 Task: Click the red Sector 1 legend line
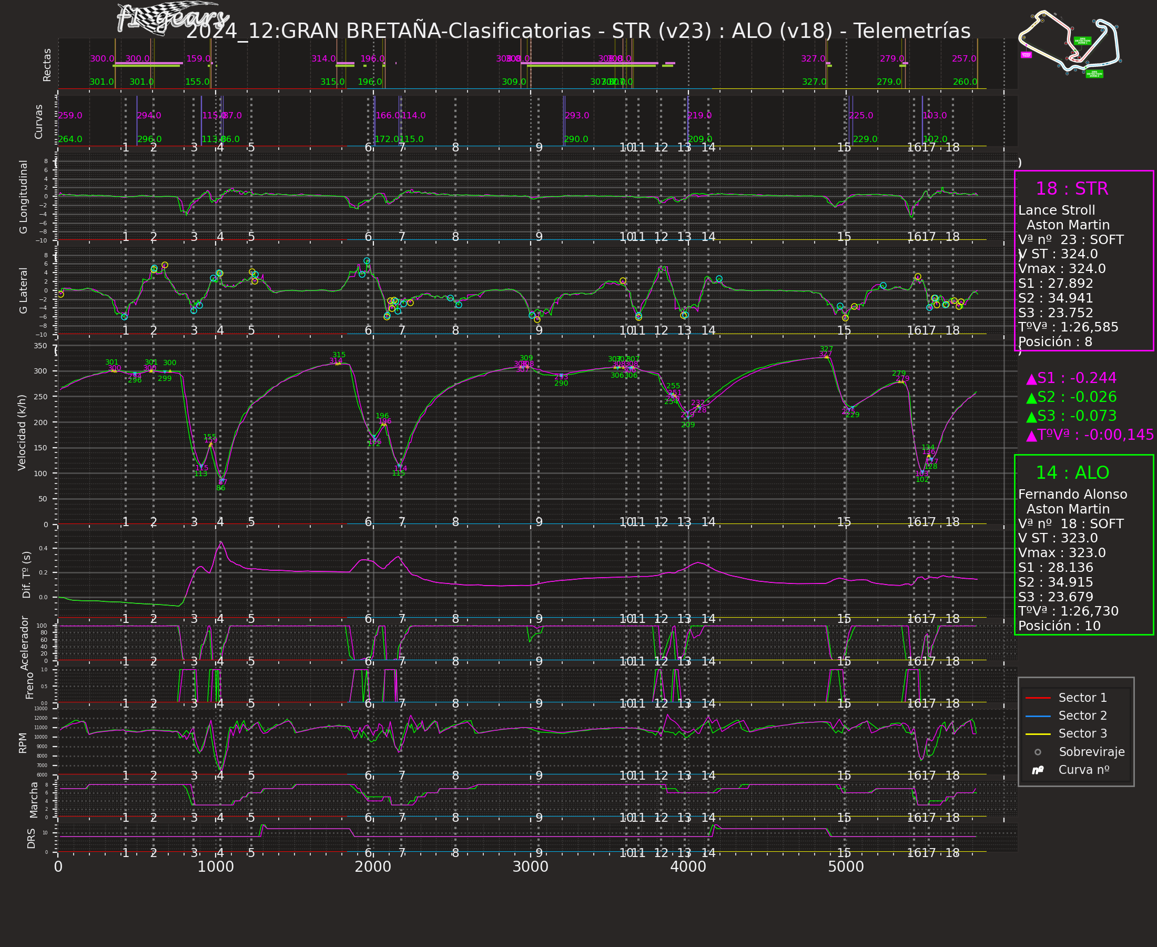click(1038, 698)
